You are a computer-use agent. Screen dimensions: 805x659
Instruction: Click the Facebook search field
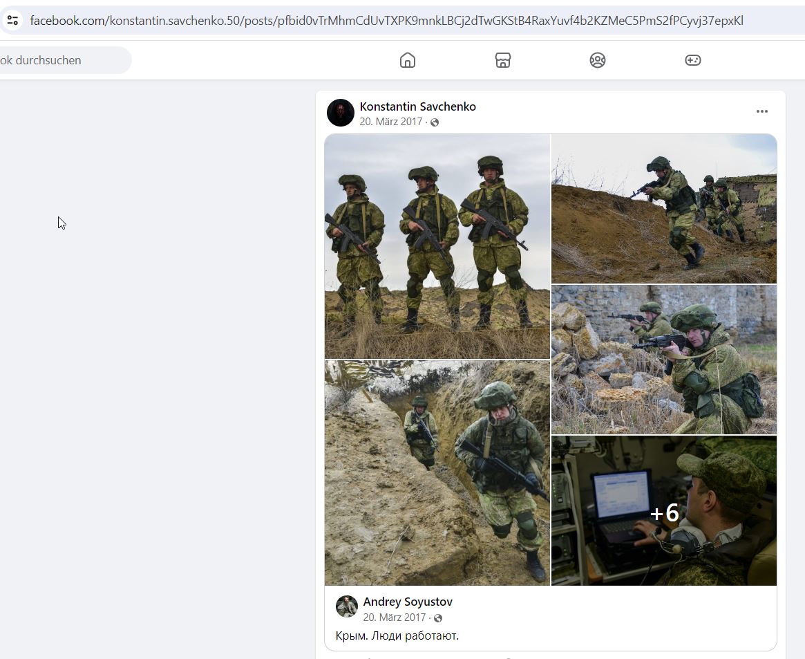[64, 60]
